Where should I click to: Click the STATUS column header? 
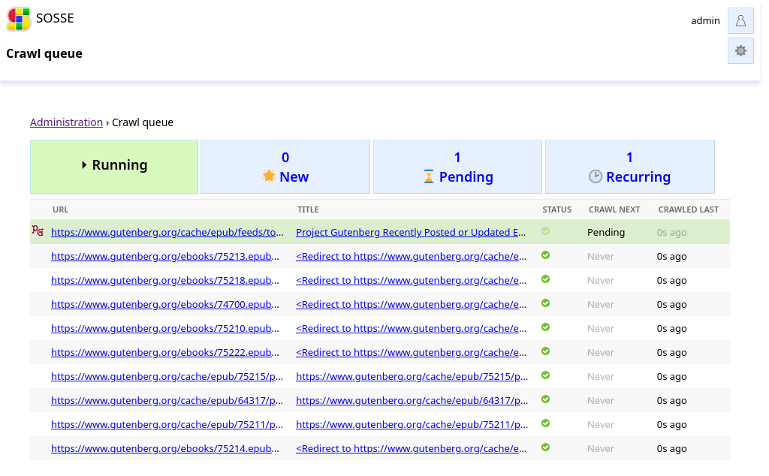pyautogui.click(x=556, y=209)
